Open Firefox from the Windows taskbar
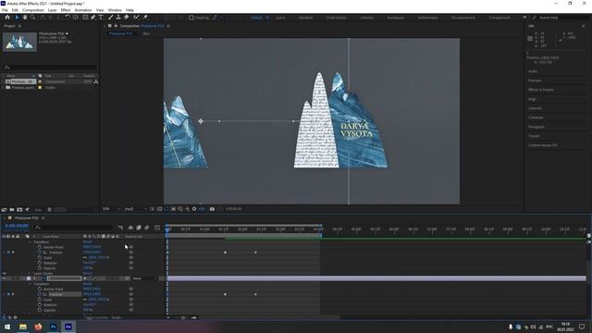Screen dimensions: 592x333 pos(38,327)
